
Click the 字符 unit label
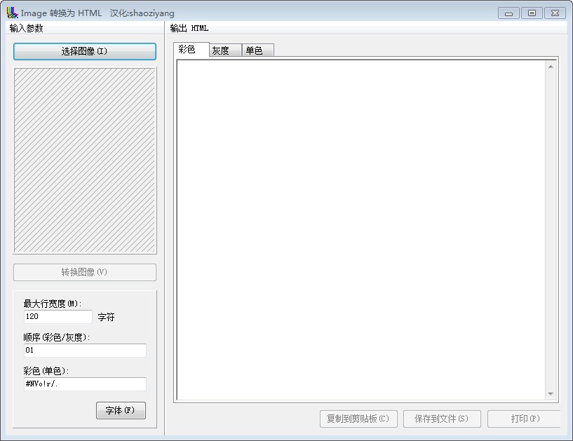click(x=107, y=317)
